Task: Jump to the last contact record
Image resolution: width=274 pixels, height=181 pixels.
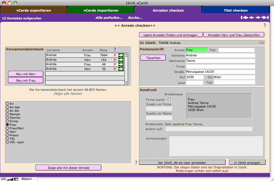Action: [x=265, y=18]
